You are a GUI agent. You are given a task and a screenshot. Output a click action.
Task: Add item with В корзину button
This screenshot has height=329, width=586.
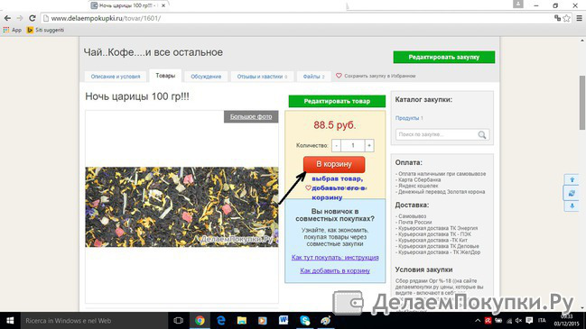[334, 164]
